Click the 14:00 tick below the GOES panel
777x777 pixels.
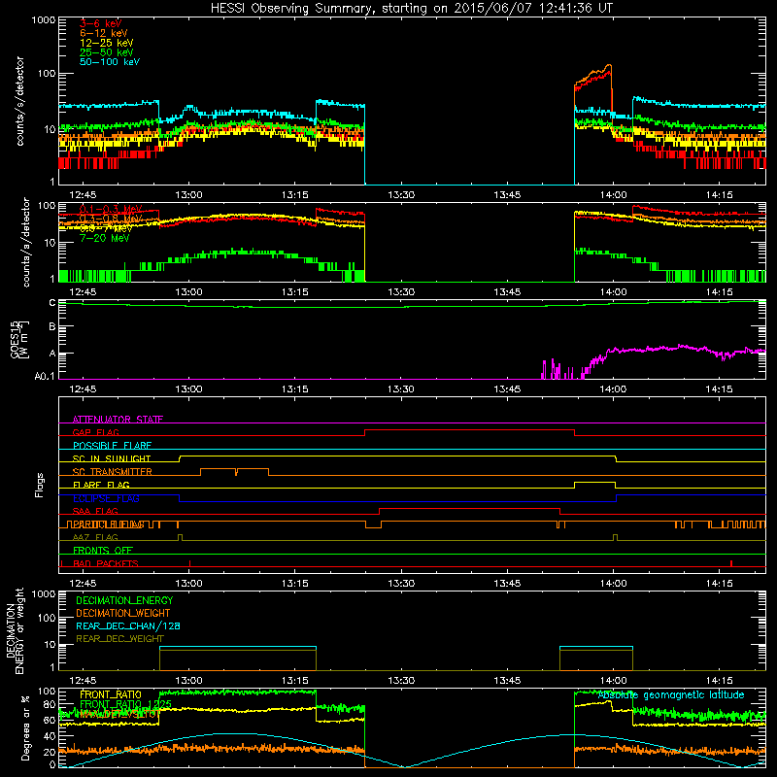(613, 389)
